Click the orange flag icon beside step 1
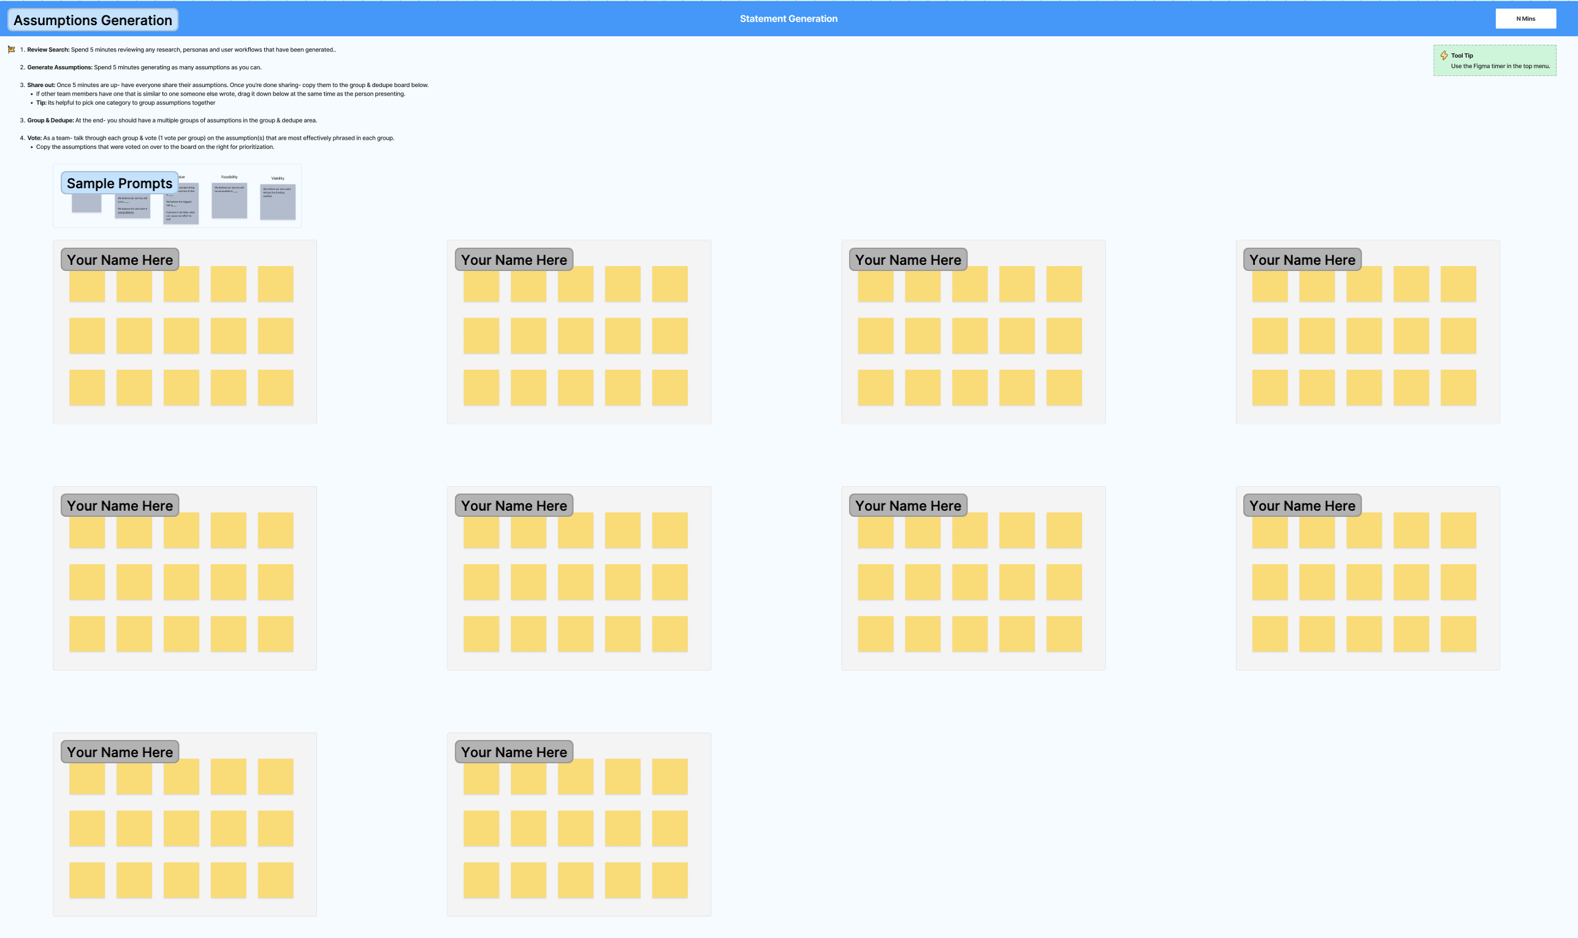 click(12, 49)
